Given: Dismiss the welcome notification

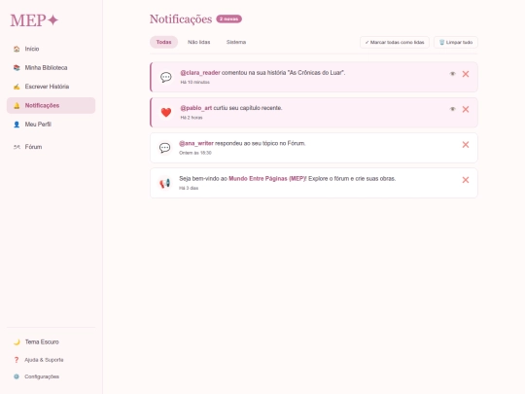Looking at the screenshot, I should [x=466, y=180].
